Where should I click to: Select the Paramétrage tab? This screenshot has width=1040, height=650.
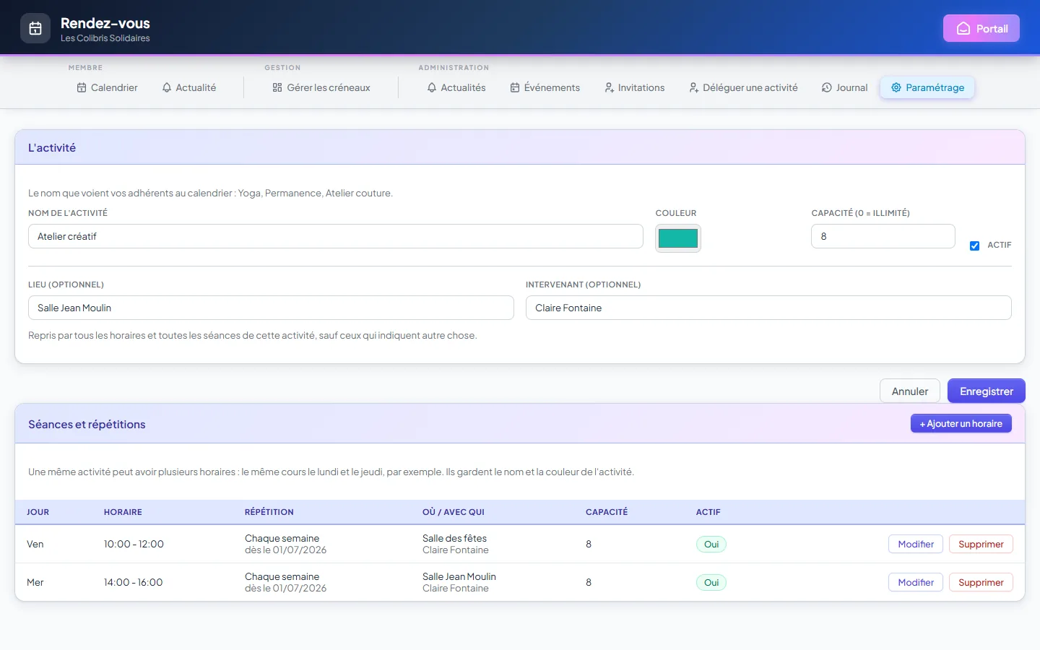pyautogui.click(x=927, y=87)
